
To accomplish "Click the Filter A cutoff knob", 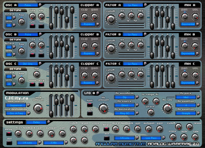I will (111, 19).
